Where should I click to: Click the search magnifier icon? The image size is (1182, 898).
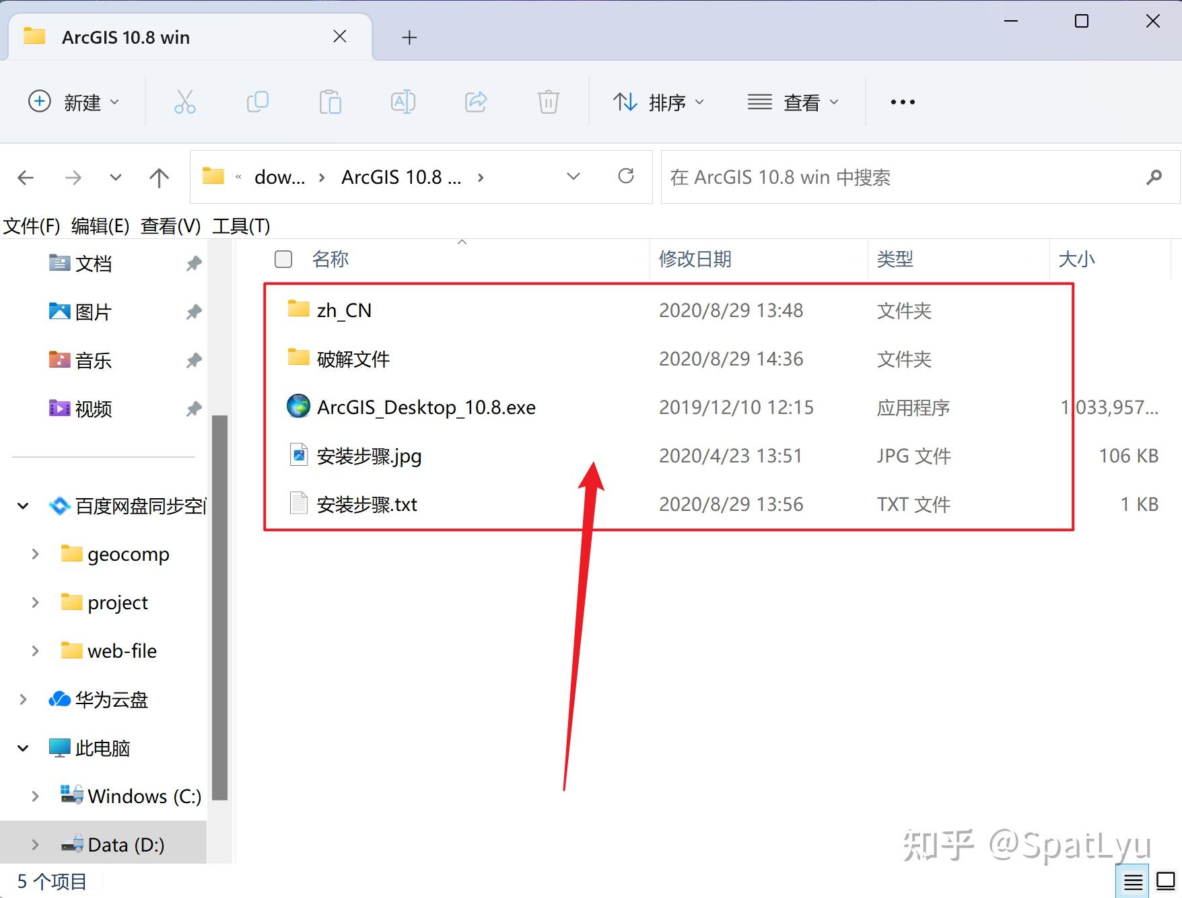pyautogui.click(x=1154, y=177)
